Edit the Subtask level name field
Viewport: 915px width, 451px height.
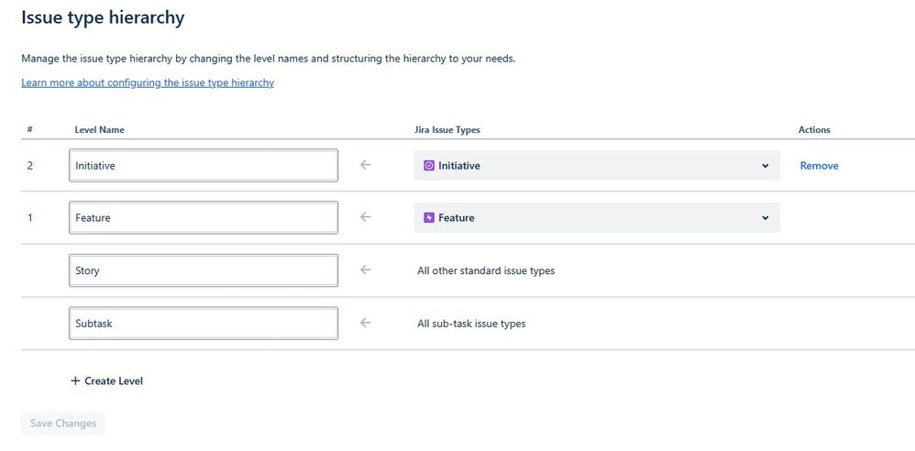click(x=203, y=323)
